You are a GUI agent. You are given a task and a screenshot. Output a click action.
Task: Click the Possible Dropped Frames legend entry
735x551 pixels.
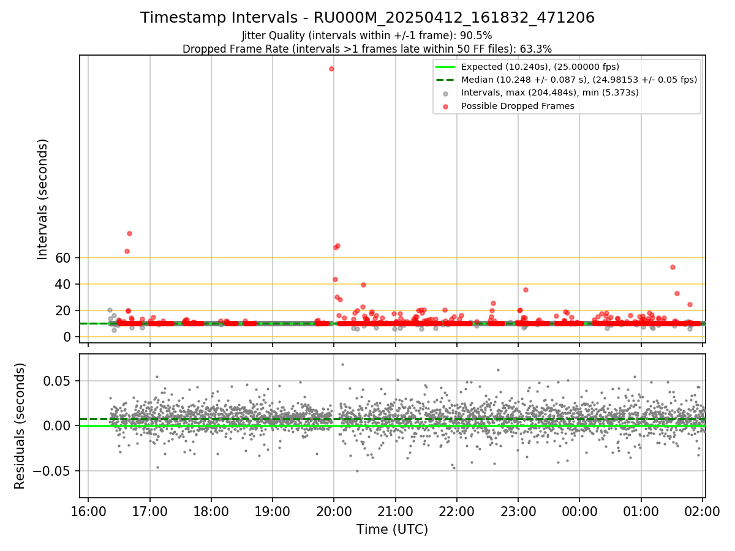pos(518,106)
